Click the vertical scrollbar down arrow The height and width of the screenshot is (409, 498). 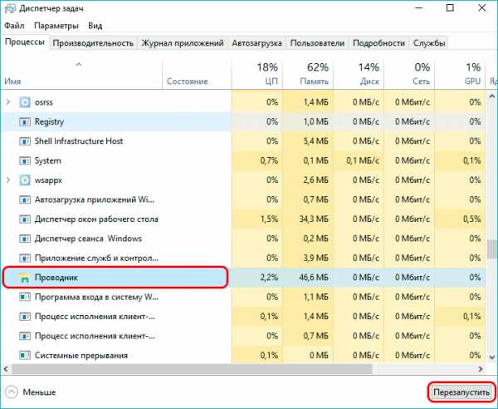(x=492, y=357)
